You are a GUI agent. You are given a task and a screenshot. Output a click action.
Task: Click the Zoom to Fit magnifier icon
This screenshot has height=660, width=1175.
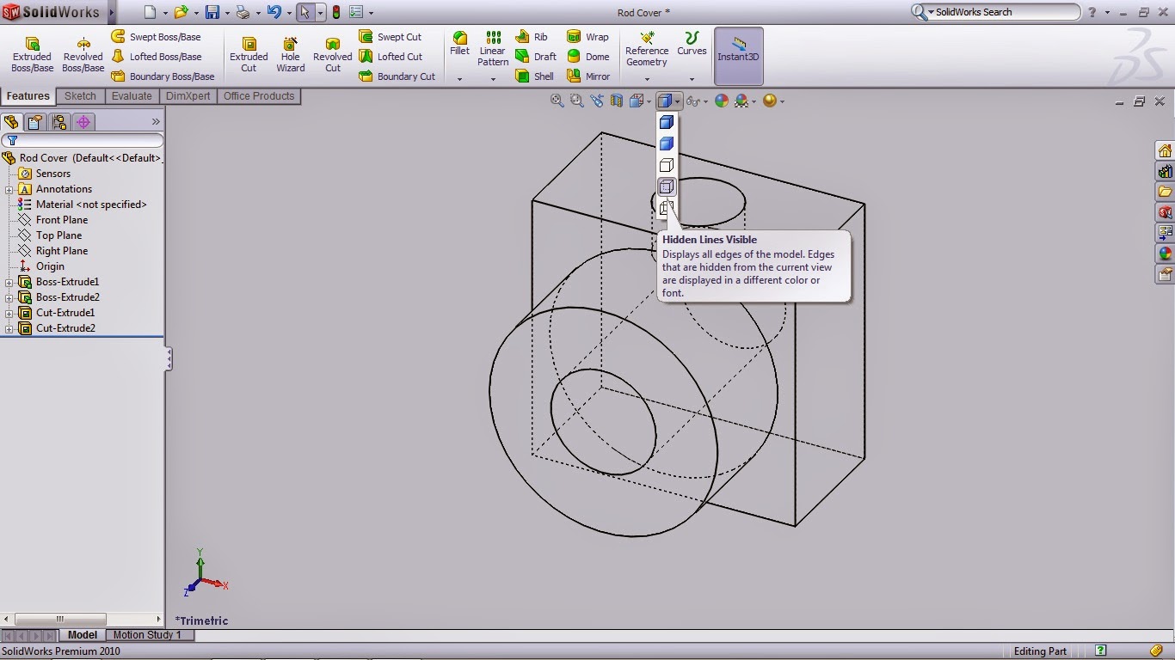click(x=557, y=101)
